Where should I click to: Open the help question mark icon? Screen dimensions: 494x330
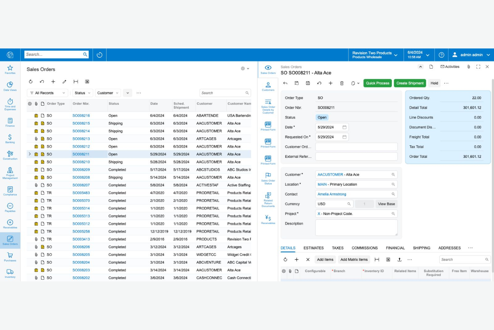pos(441,55)
